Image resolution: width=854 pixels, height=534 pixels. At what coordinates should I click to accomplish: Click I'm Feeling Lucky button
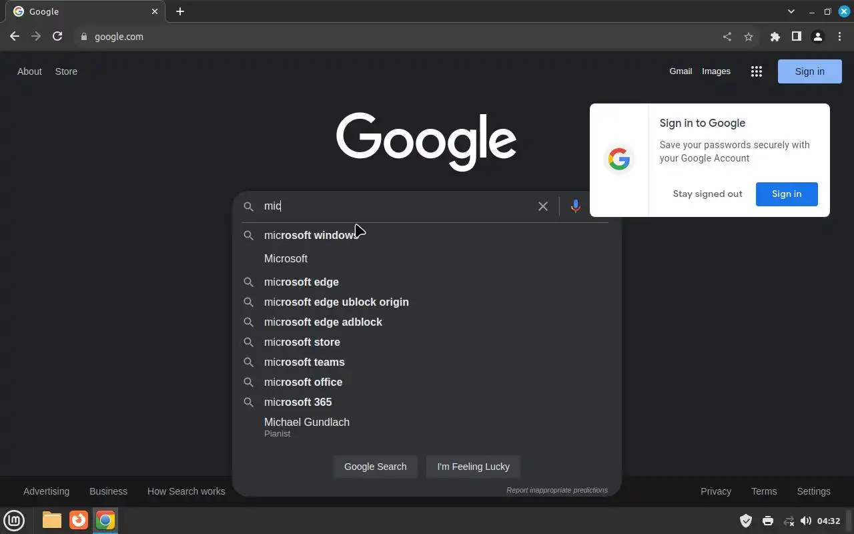point(473,467)
